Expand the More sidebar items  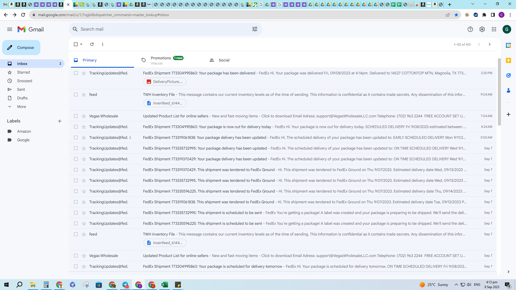point(32,107)
